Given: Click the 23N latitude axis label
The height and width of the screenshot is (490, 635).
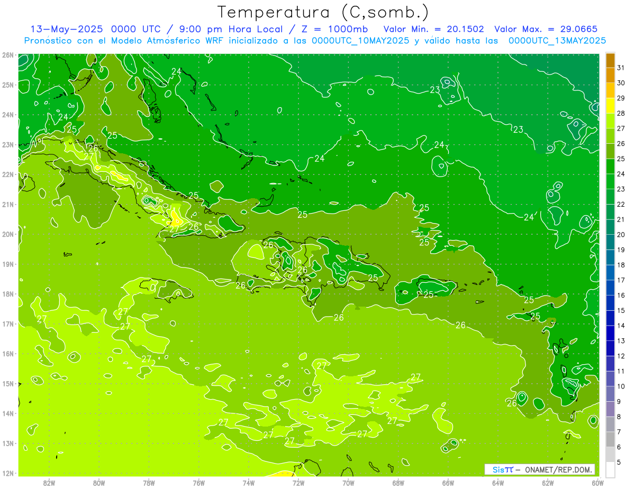Looking at the screenshot, I should pos(7,144).
